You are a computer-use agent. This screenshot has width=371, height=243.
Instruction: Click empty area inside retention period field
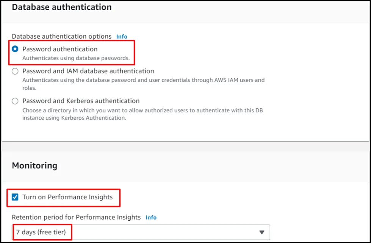(163, 232)
